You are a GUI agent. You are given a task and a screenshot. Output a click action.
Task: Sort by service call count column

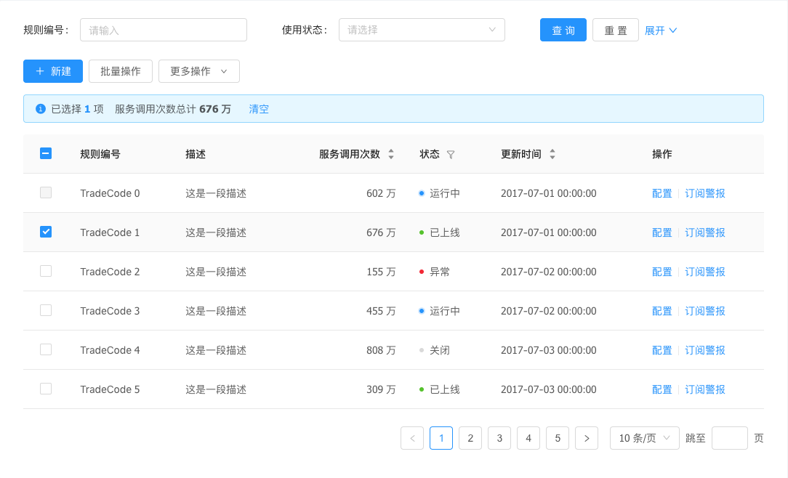pos(391,154)
